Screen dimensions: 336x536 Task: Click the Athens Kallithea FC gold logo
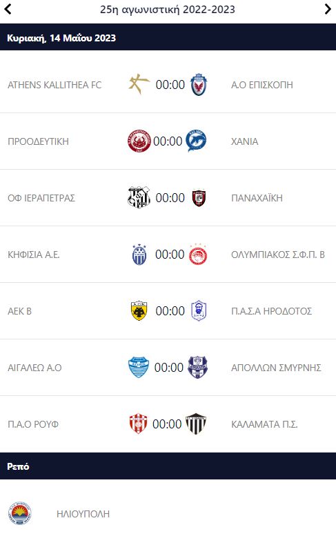click(139, 84)
